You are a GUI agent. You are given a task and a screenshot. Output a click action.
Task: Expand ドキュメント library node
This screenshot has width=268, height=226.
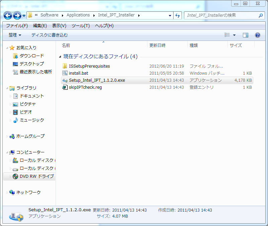(x=10, y=96)
